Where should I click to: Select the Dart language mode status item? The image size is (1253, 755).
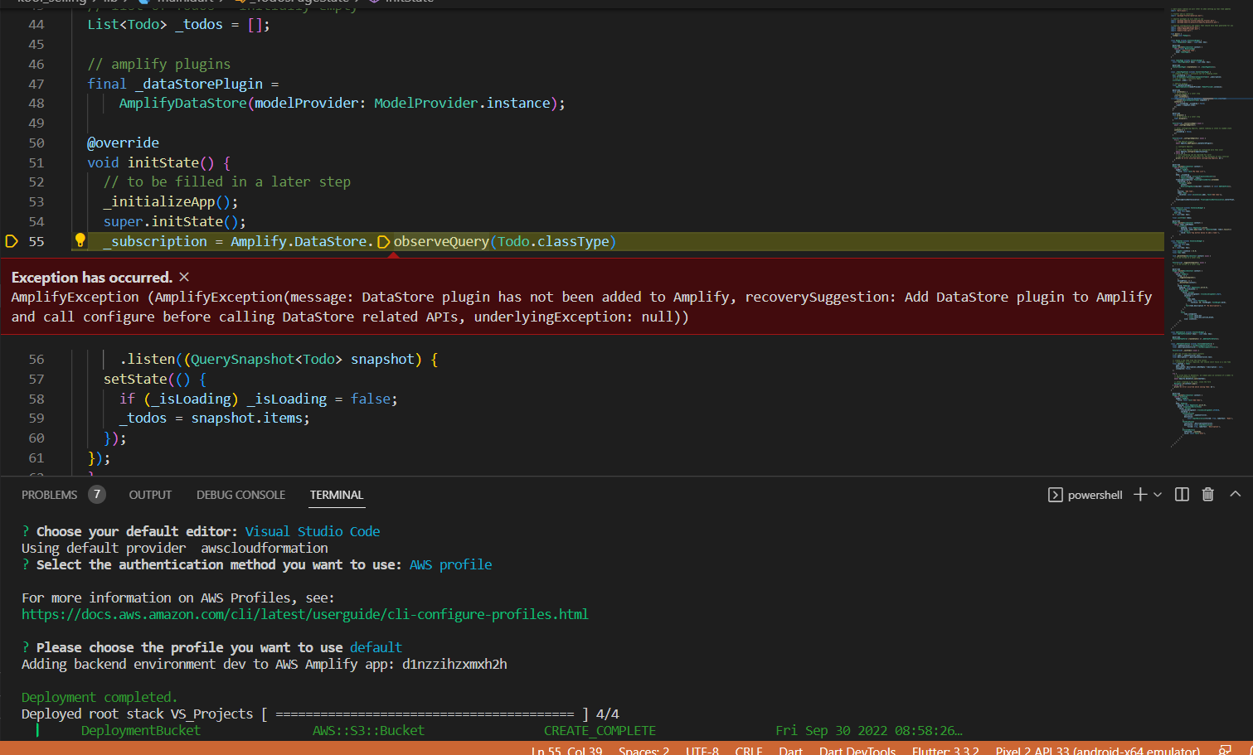(x=790, y=751)
